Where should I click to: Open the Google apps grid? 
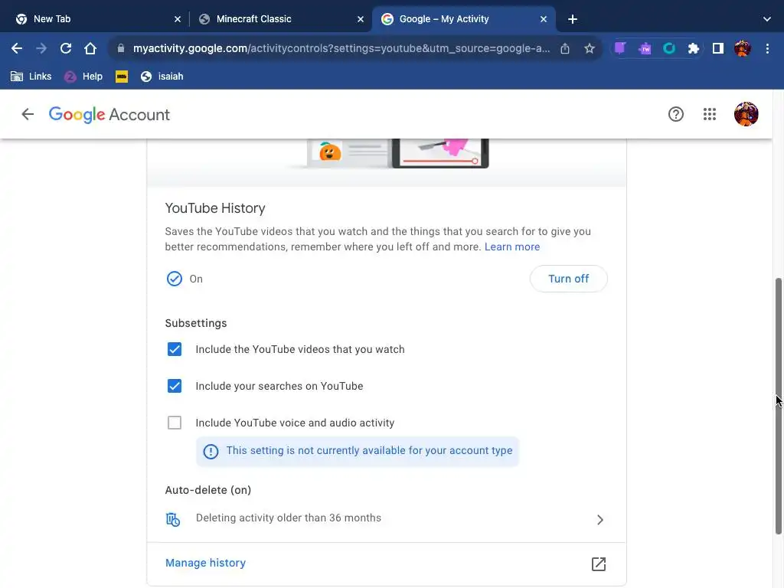click(710, 114)
